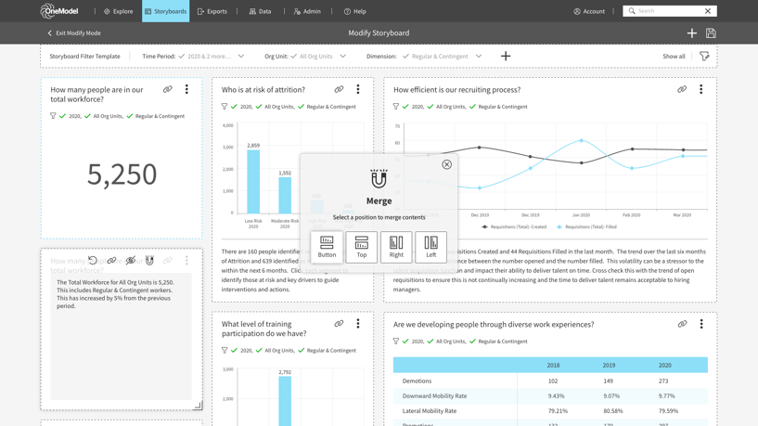Click the Moderate Risk bar labeled 1,592
Screen dimensions: 758x426
pyautogui.click(x=285, y=195)
